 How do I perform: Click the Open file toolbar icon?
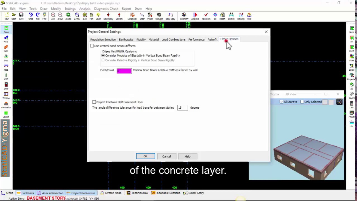point(14,16)
